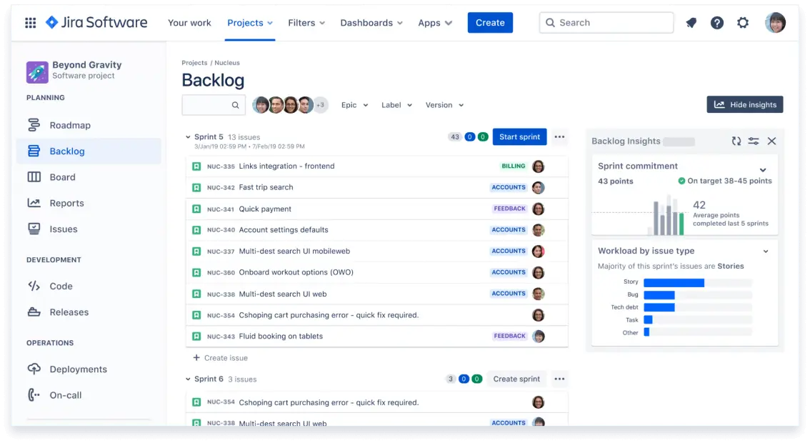Click the blue Create button
The height and width of the screenshot is (443, 810).
coord(490,23)
